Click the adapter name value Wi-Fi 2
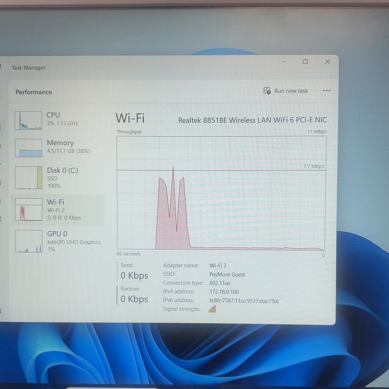389x389 pixels. 218,265
